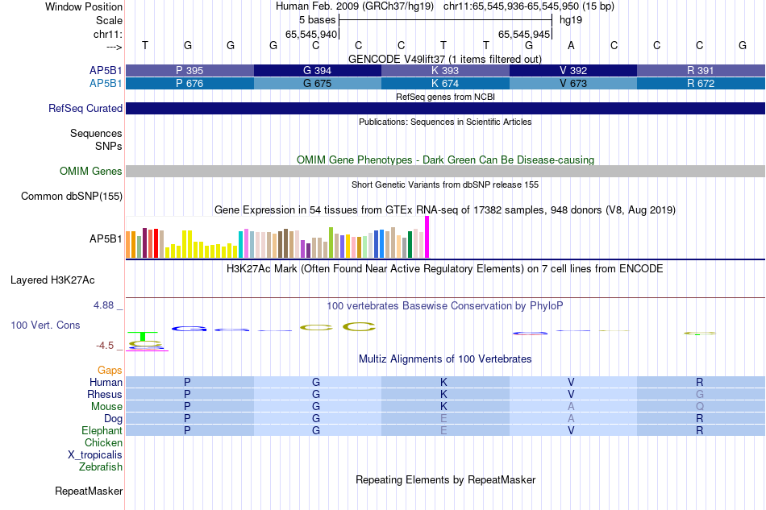Click the 5 bases scale bar

tap(445, 20)
